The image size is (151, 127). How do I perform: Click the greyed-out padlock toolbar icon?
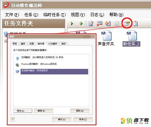pos(116,24)
